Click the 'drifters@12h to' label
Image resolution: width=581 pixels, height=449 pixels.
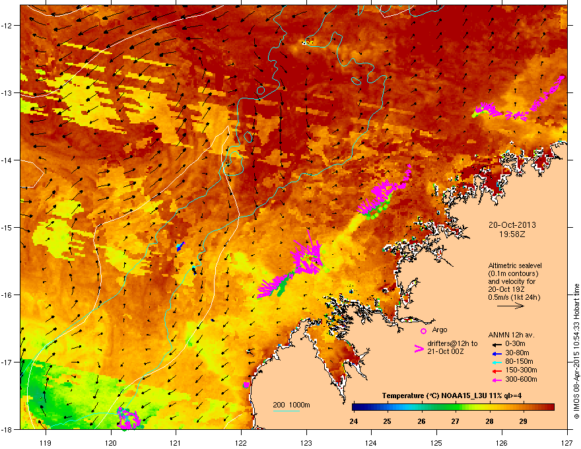(452, 344)
